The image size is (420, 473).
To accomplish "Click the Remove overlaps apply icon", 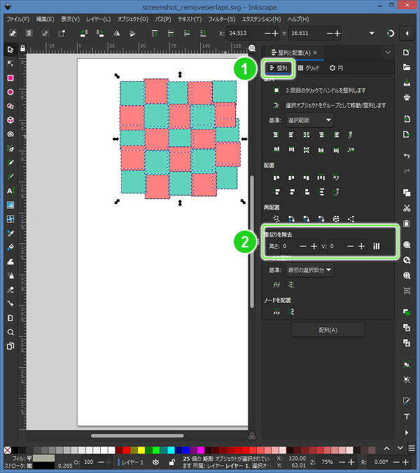I will point(377,246).
